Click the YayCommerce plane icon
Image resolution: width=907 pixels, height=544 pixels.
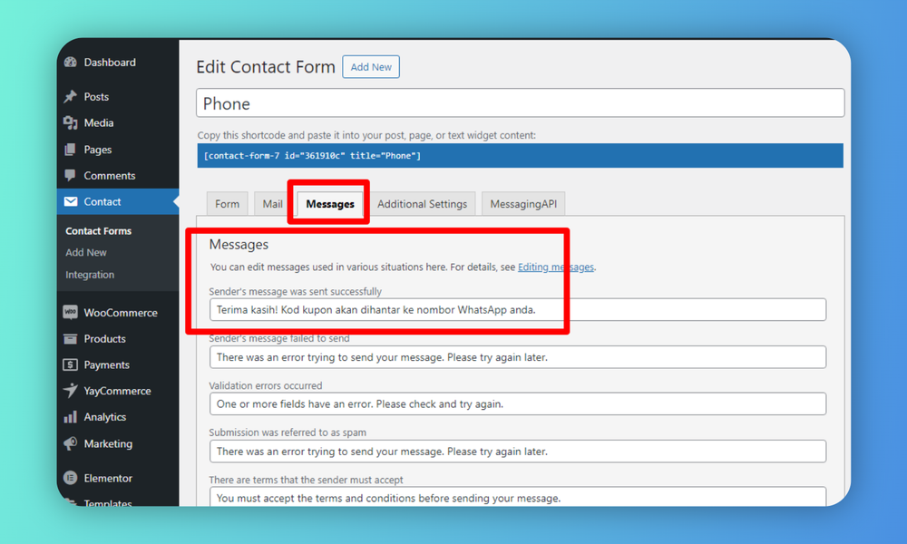pyautogui.click(x=71, y=391)
